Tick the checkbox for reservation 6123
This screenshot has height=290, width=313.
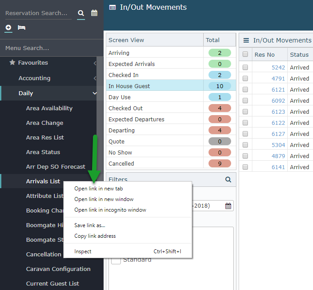(x=245, y=112)
